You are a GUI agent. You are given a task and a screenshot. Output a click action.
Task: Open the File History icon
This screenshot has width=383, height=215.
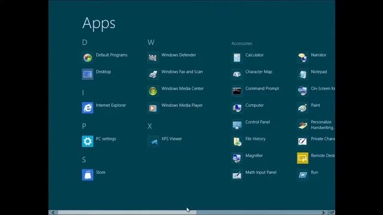point(237,142)
